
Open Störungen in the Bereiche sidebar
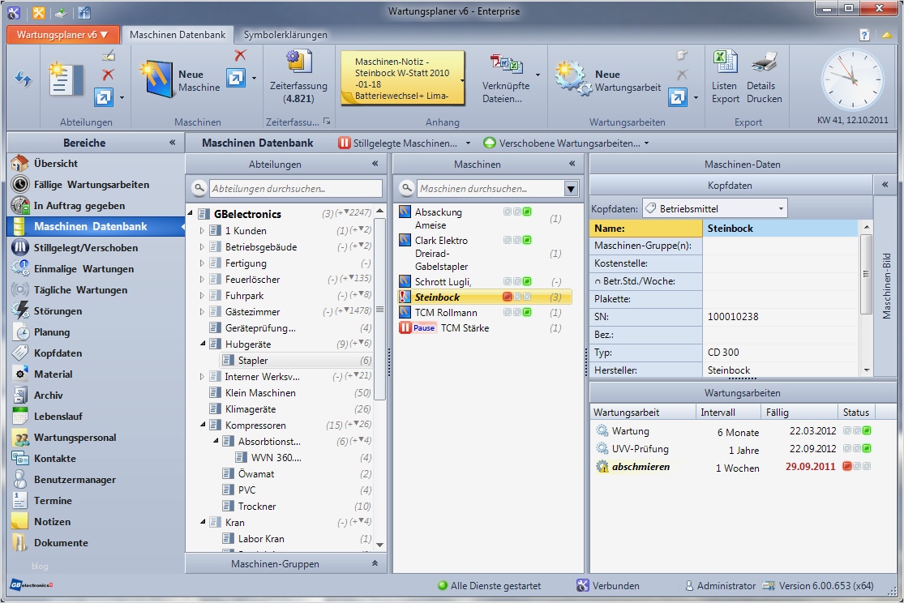tap(58, 311)
